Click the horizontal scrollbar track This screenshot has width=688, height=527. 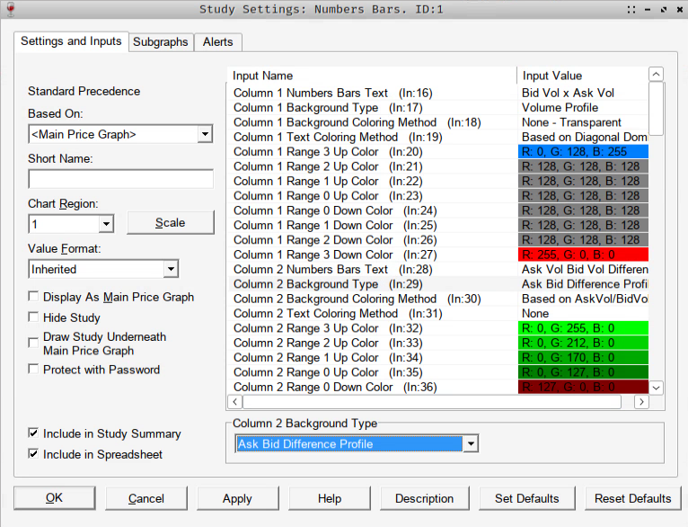628,402
